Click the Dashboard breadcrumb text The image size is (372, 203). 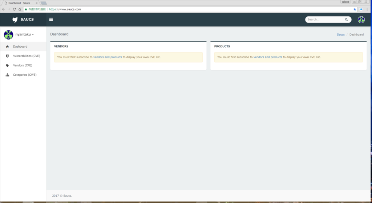point(356,35)
